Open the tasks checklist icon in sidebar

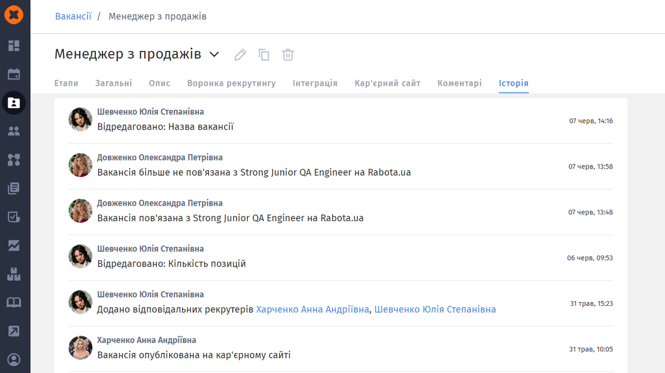click(x=14, y=217)
